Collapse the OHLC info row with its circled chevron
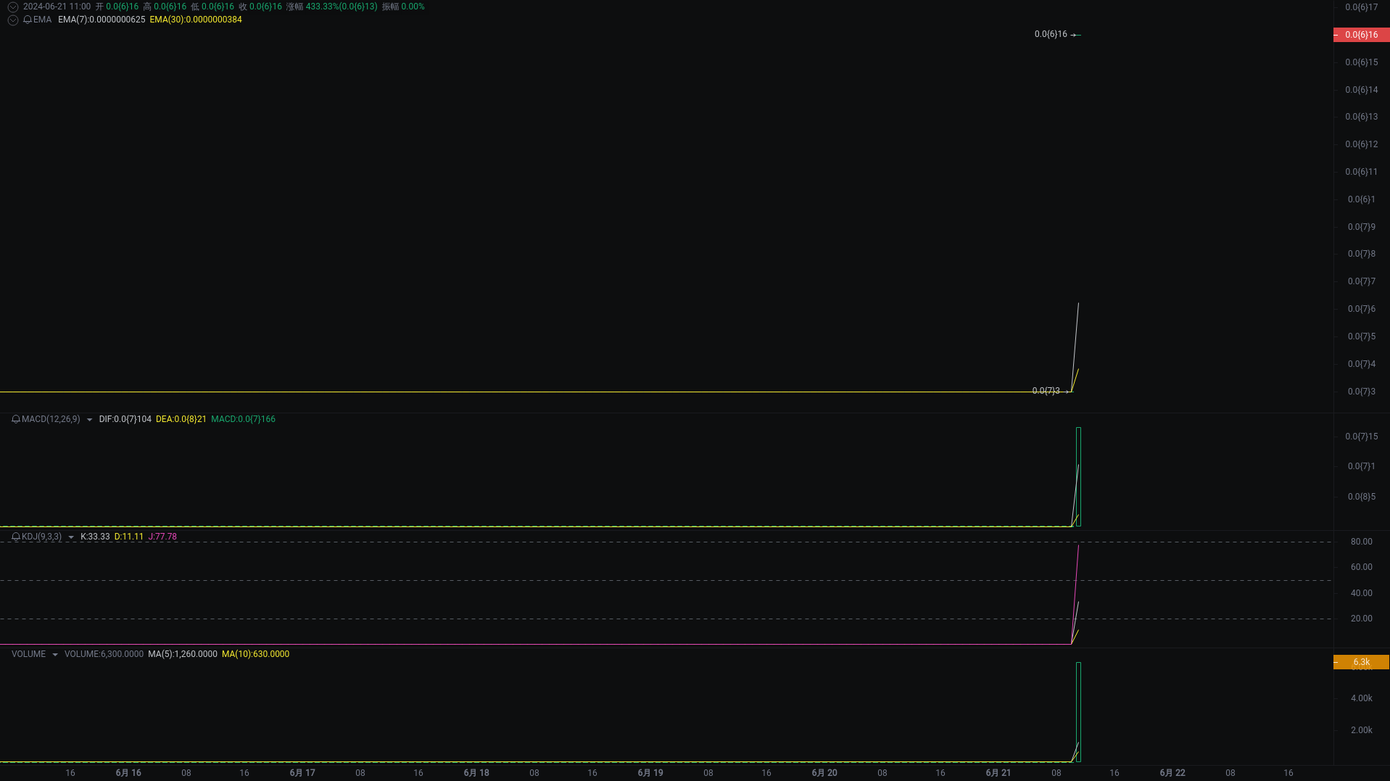 tap(12, 7)
